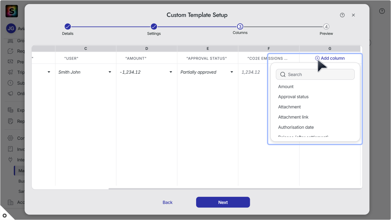The height and width of the screenshot is (220, 391).
Task: Click the Groups sidebar icon
Action: (x=10, y=41)
